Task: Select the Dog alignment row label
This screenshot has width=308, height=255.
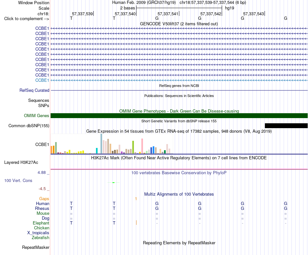Action: [45, 218]
